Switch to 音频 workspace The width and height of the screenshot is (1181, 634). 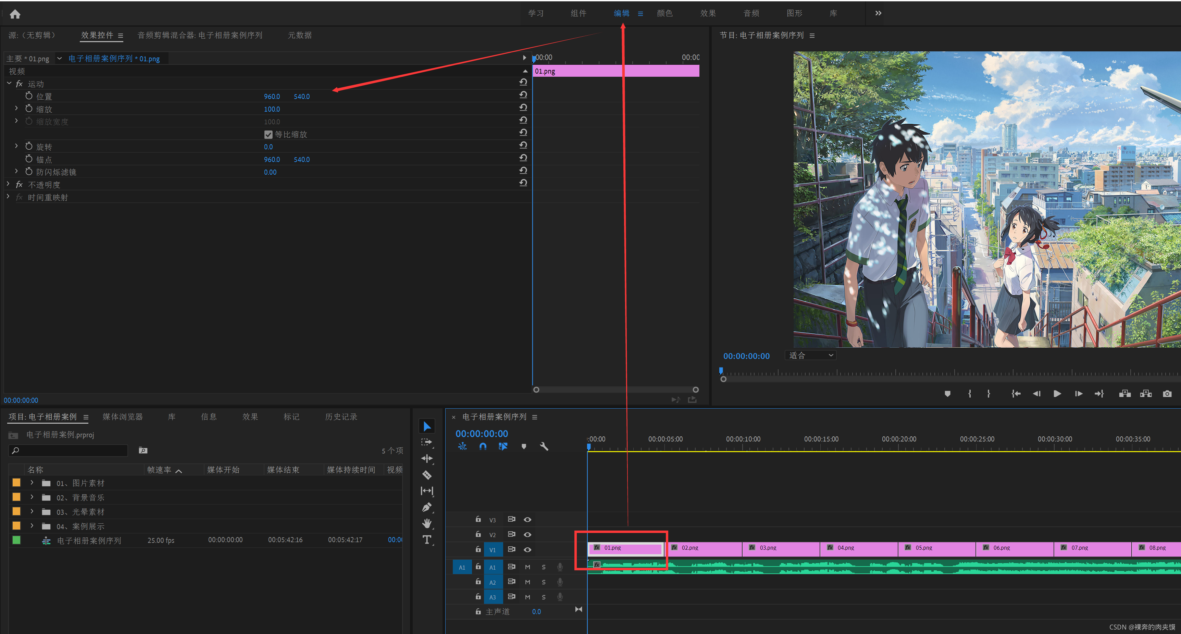point(751,13)
